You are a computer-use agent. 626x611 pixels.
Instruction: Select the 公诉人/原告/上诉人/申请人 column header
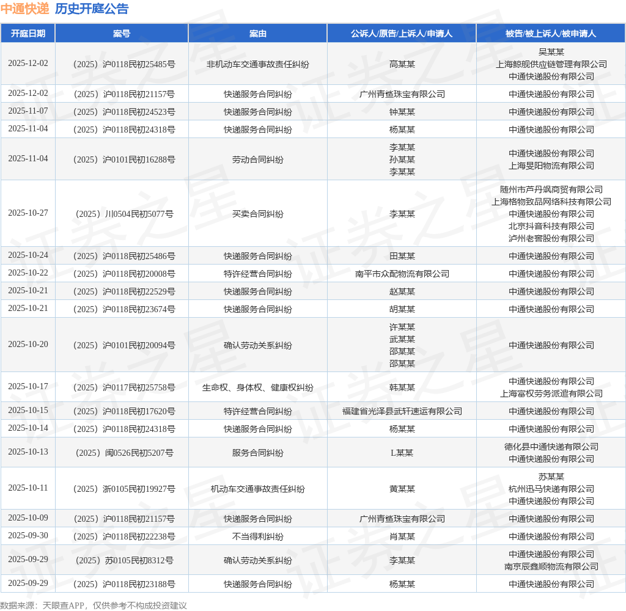tap(402, 34)
